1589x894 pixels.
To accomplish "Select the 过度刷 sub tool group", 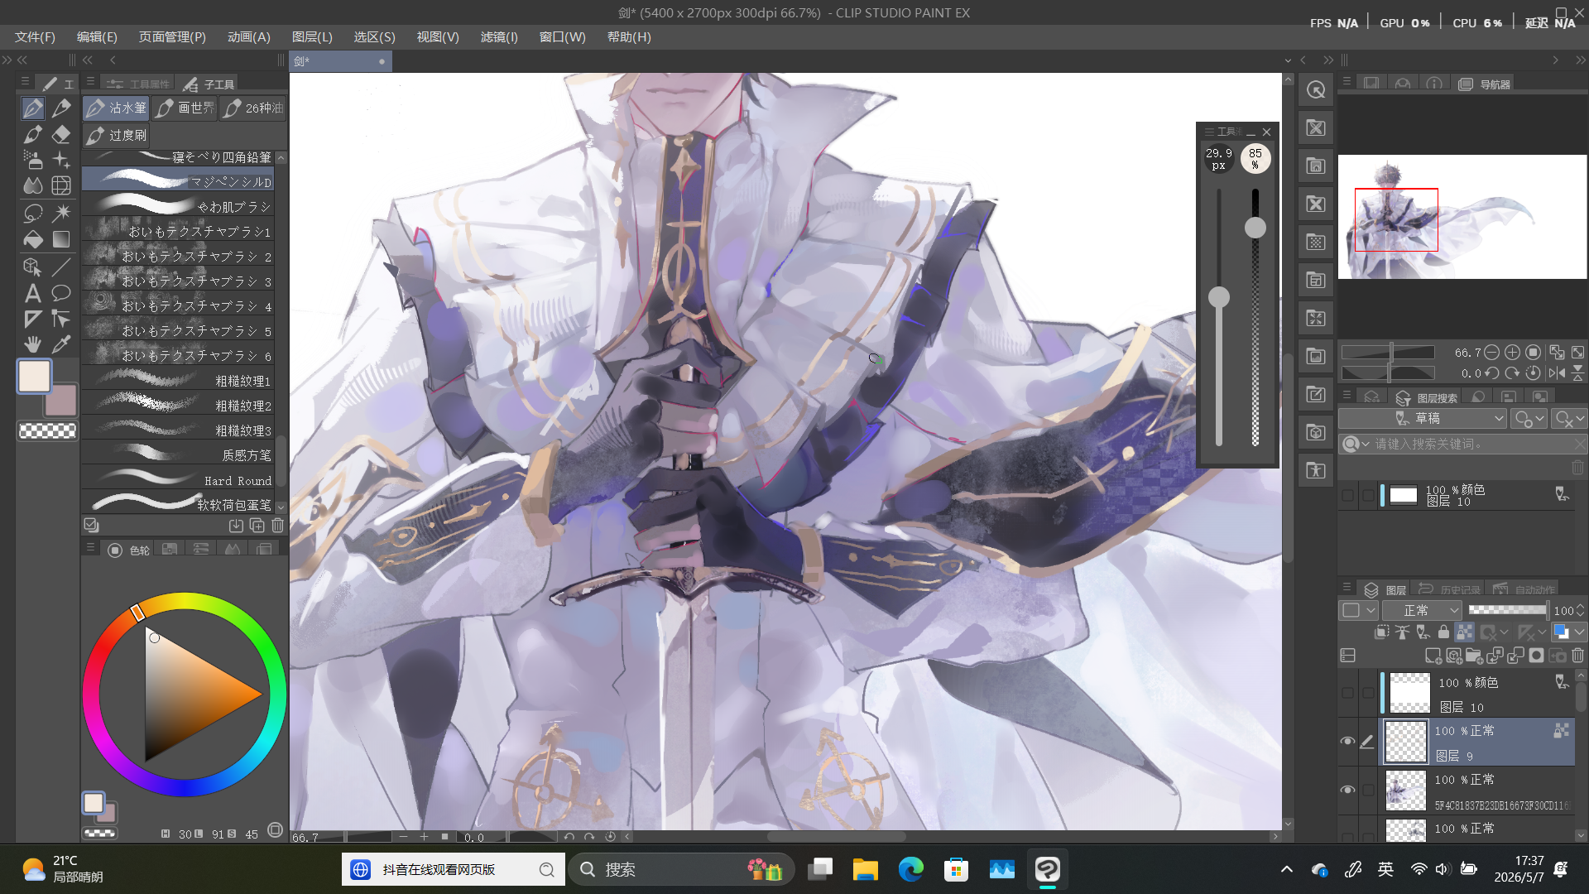I will [116, 135].
